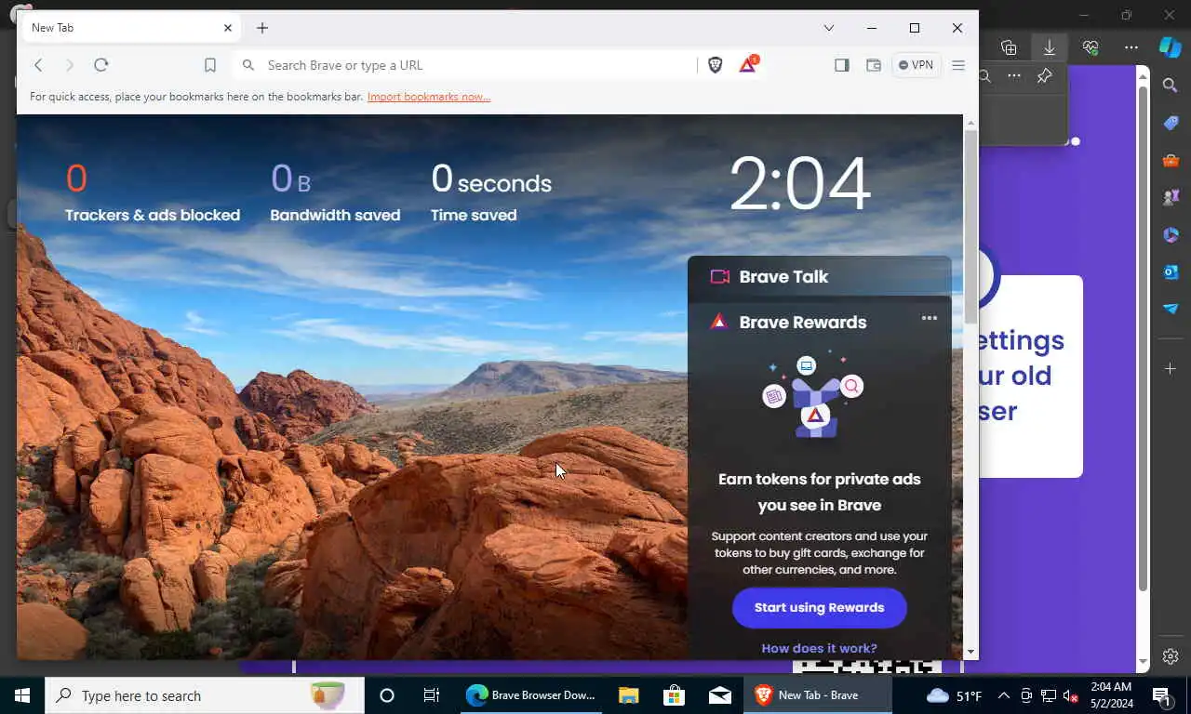Open the How does it work? link
Screen dimensions: 1191x714
(820, 649)
